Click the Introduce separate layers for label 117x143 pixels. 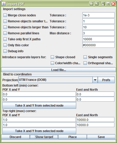24,57
